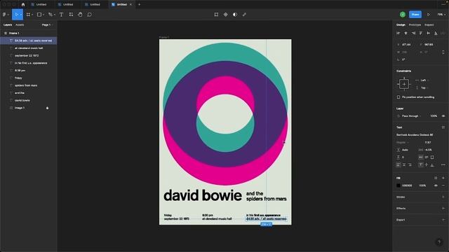Viewport: 449px width, 252px height.
Task: Open the Figma main menu dropdown
Action: 6,15
